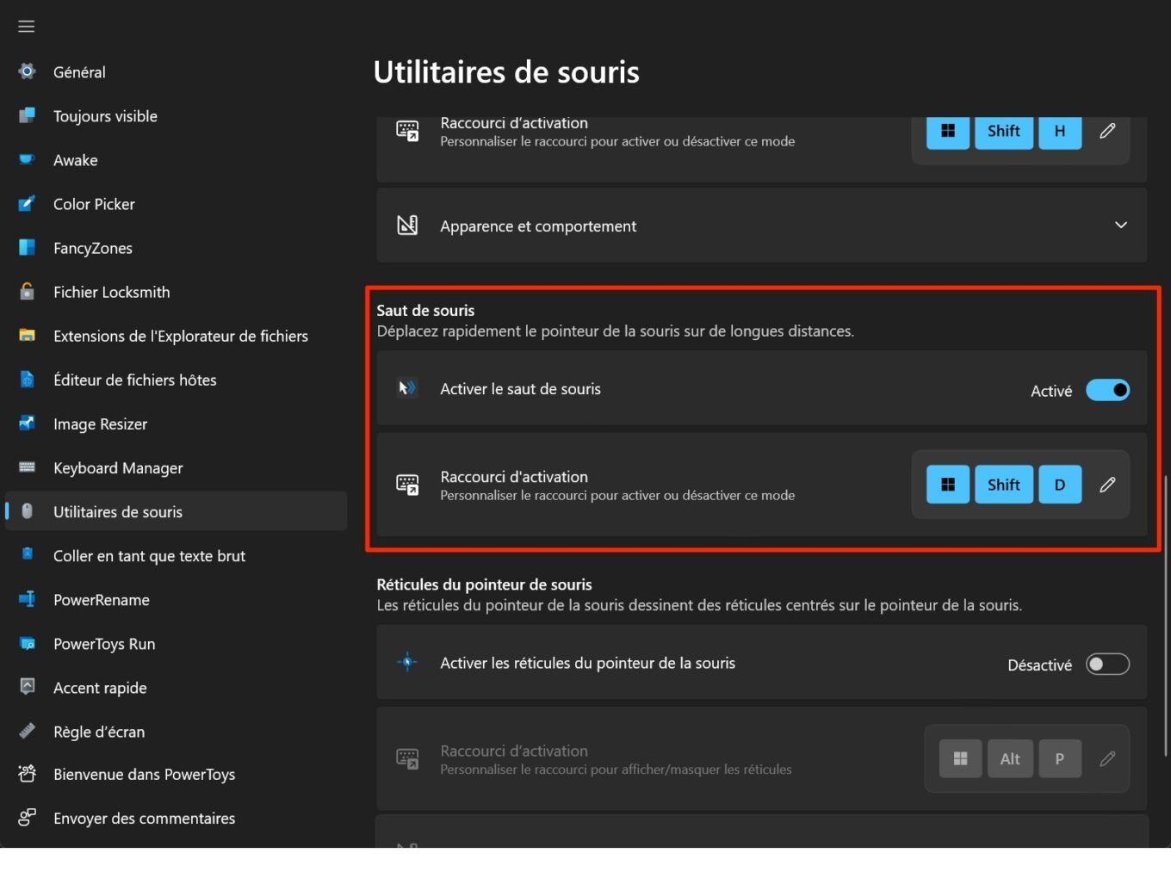Click Windows key in Win+Shift+D shortcut

(948, 485)
